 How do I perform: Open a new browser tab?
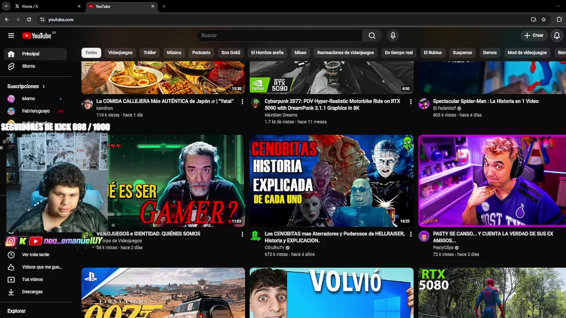[x=164, y=6]
